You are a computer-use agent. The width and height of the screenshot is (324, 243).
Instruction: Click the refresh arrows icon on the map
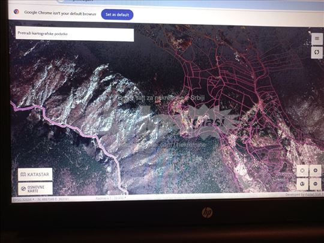(317, 52)
